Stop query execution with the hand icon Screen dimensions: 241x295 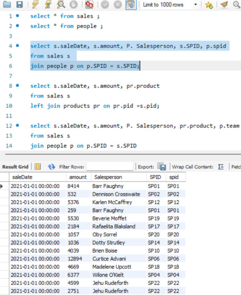pyautogui.click(x=74, y=5)
